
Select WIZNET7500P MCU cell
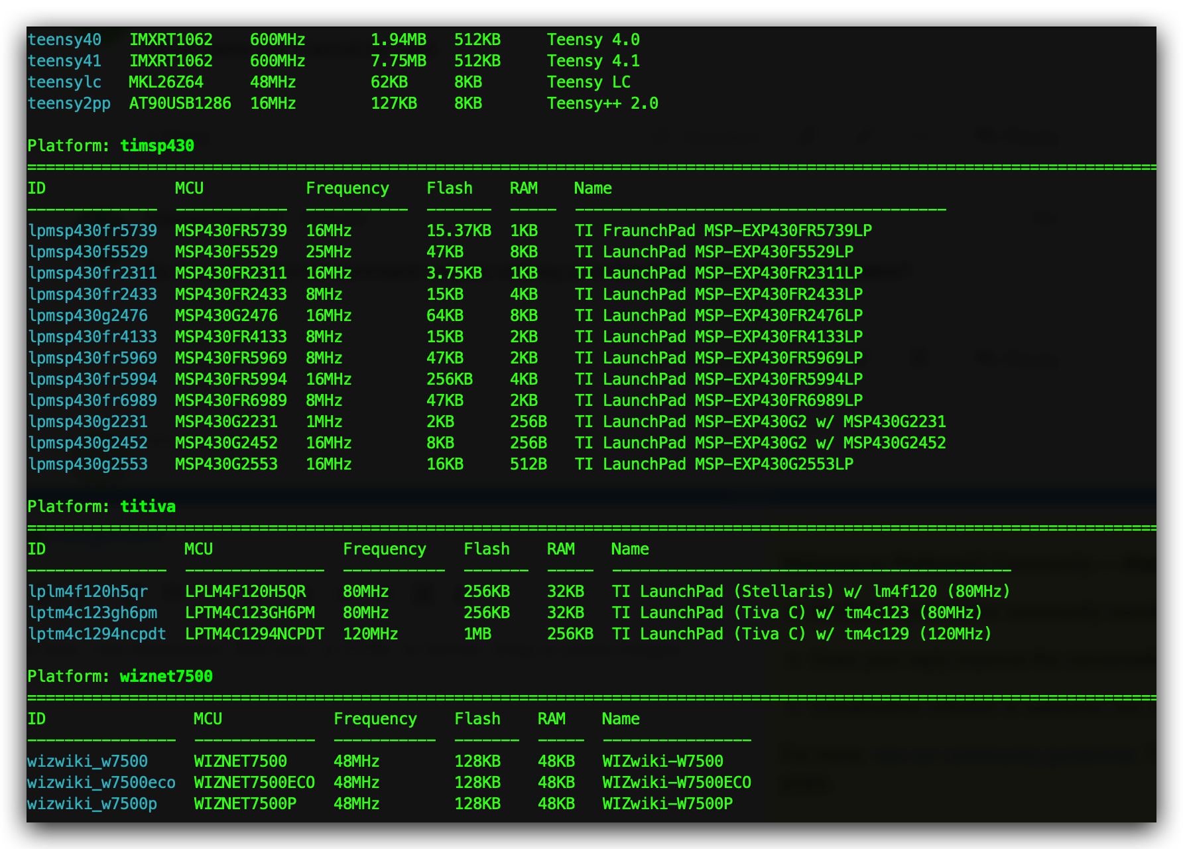pyautogui.click(x=245, y=804)
